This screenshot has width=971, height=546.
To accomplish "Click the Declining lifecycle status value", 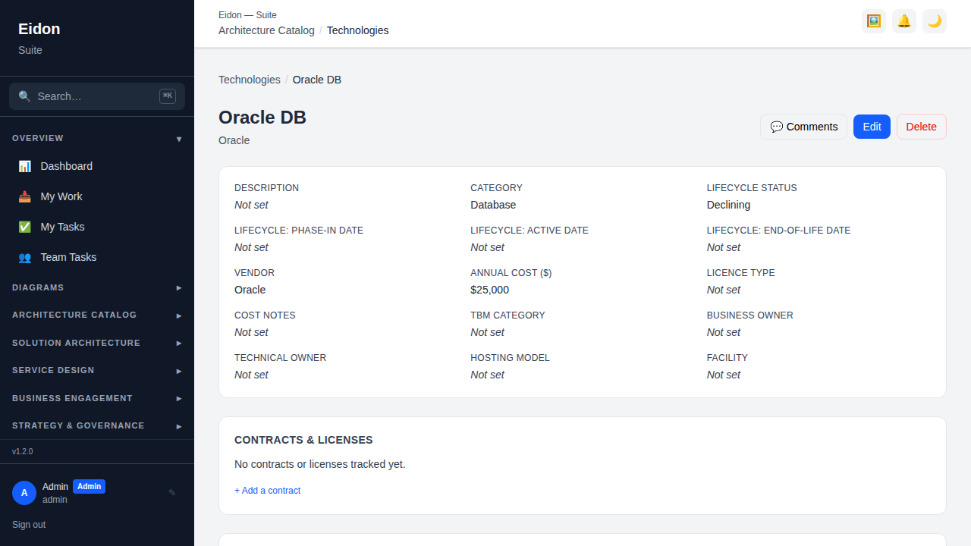I will 728,205.
